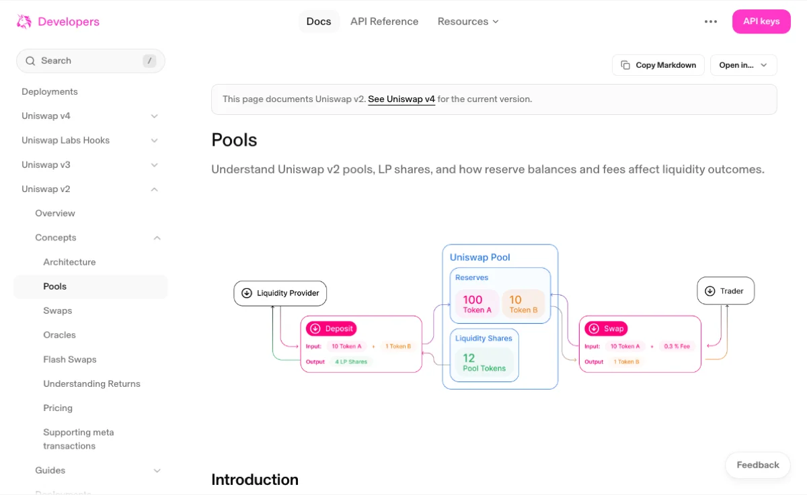Click the search magnifier icon
The width and height of the screenshot is (807, 495).
[x=30, y=60]
